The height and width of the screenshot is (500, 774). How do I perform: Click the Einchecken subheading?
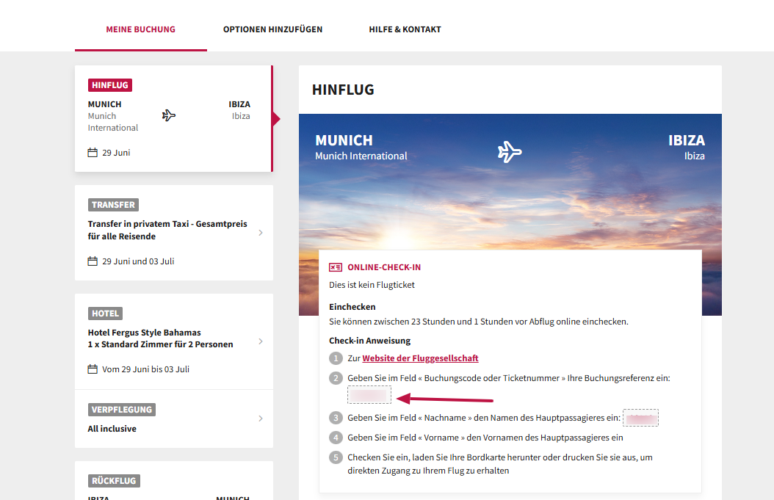[352, 307]
